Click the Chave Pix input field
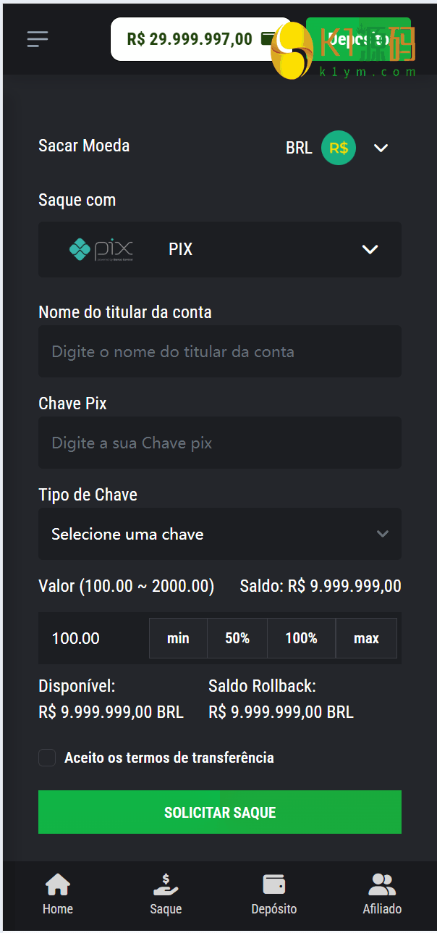This screenshot has height=933, width=437. (x=220, y=443)
